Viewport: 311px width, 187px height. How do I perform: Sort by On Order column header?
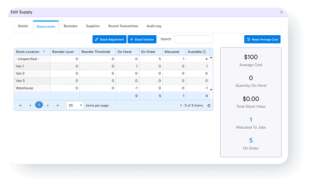tap(151, 52)
